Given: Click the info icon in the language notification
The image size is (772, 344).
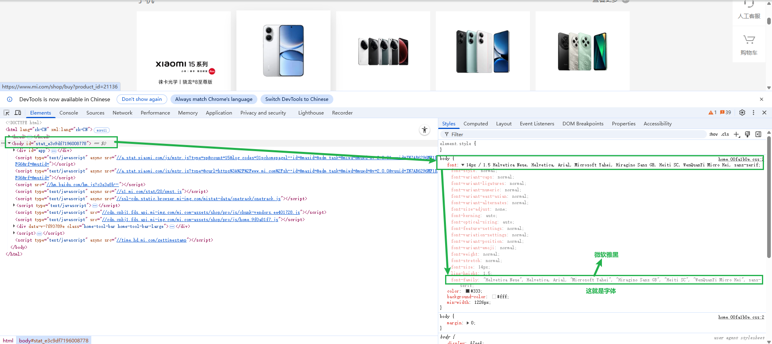Looking at the screenshot, I should coord(10,99).
